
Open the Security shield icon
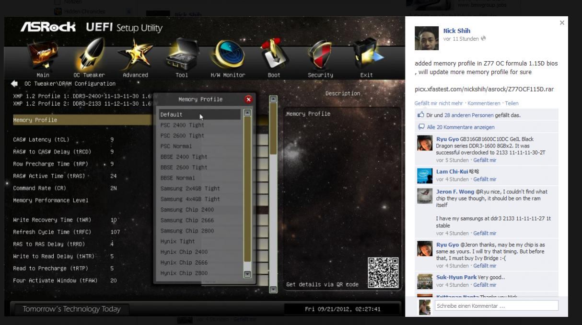[x=320, y=54]
